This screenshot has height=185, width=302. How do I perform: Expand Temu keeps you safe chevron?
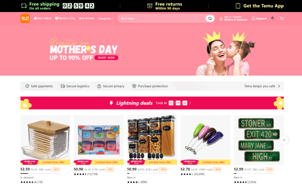pyautogui.click(x=279, y=86)
